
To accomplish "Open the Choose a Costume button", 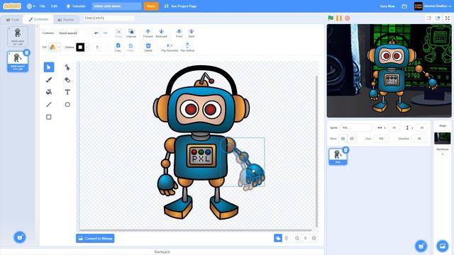I will (20, 237).
